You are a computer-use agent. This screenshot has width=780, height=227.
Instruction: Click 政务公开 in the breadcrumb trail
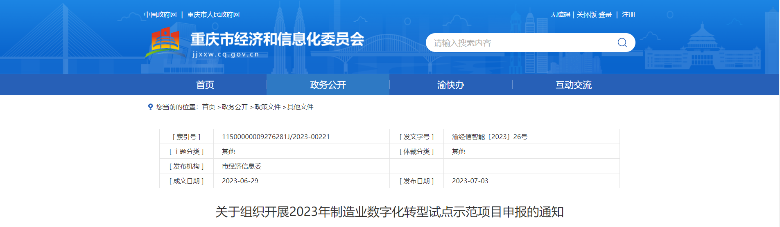(235, 107)
